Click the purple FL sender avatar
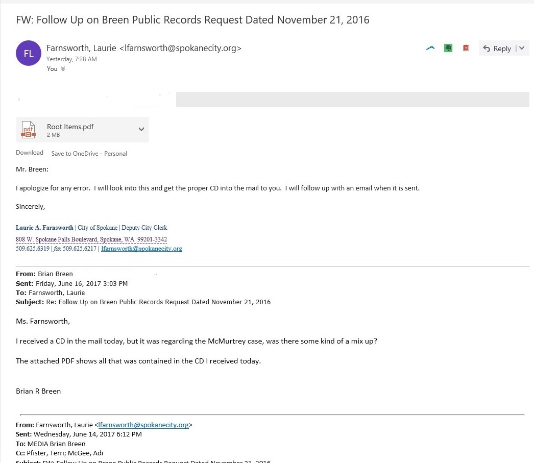The image size is (534, 463). tap(29, 53)
